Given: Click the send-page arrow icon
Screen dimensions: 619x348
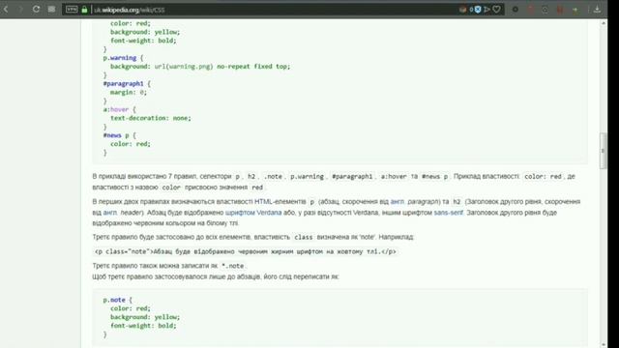Looking at the screenshot, I should pos(487,10).
